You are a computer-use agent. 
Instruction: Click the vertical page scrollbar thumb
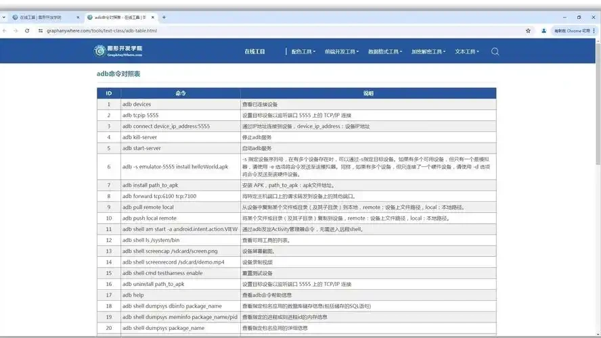point(598,103)
